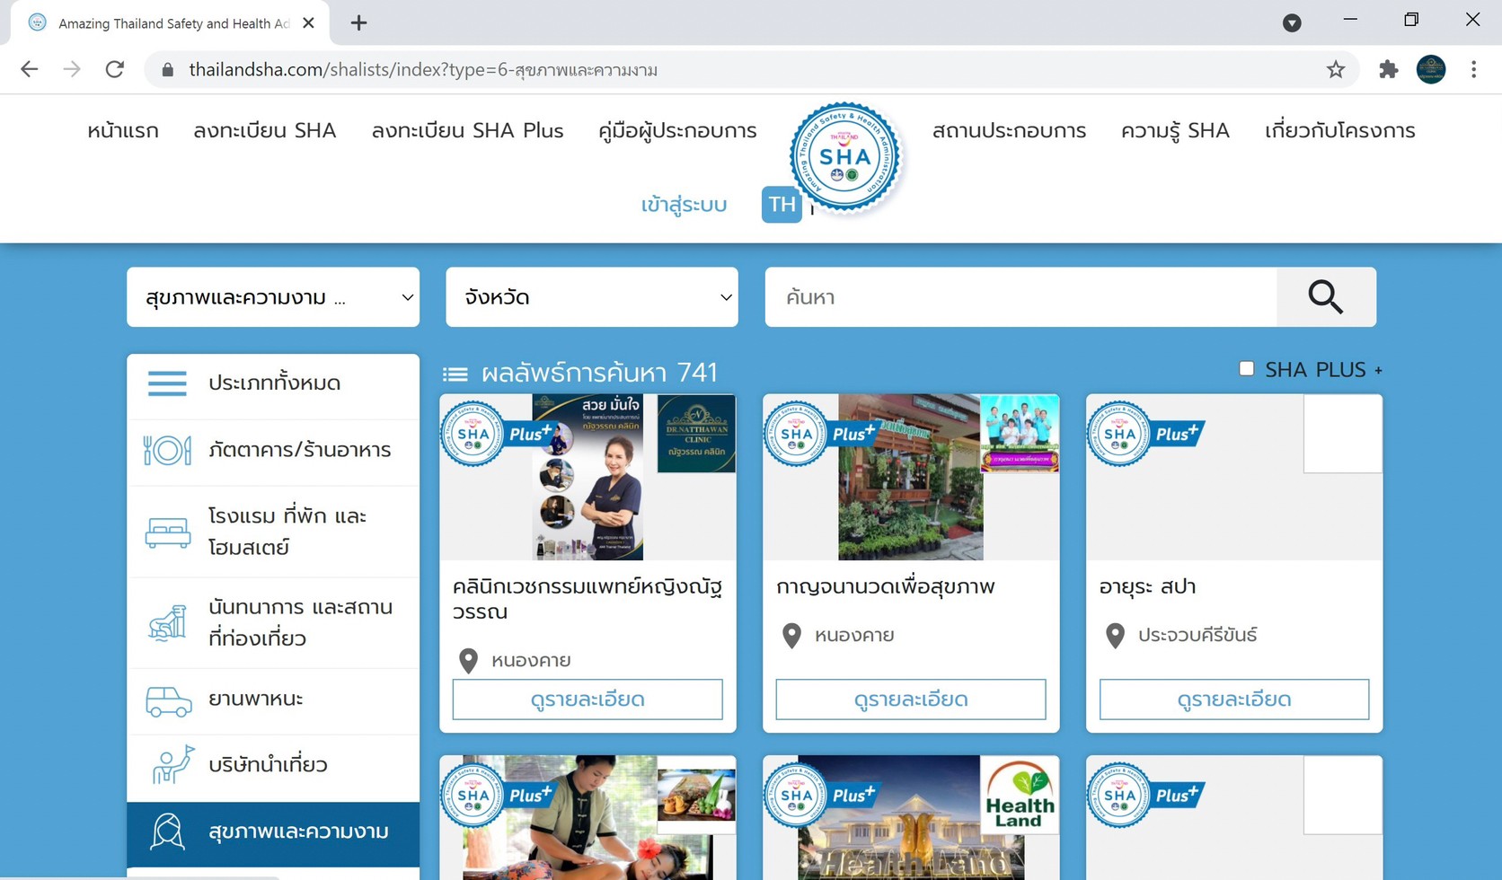The image size is (1502, 880).
Task: Click the tab search dropdown arrow in Chrome
Action: (x=1292, y=22)
